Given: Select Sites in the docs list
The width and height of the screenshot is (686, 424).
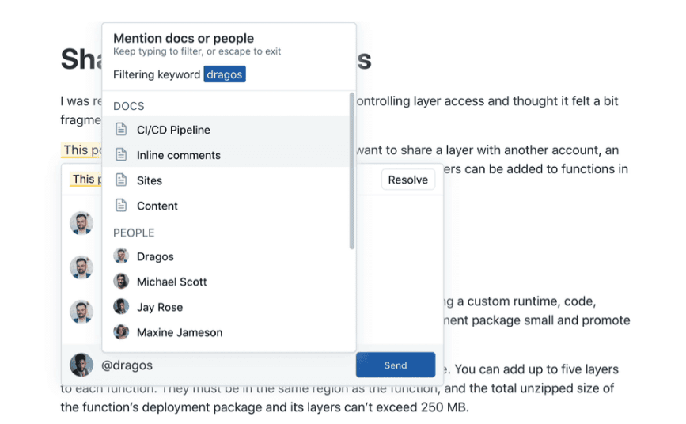Looking at the screenshot, I should [150, 180].
